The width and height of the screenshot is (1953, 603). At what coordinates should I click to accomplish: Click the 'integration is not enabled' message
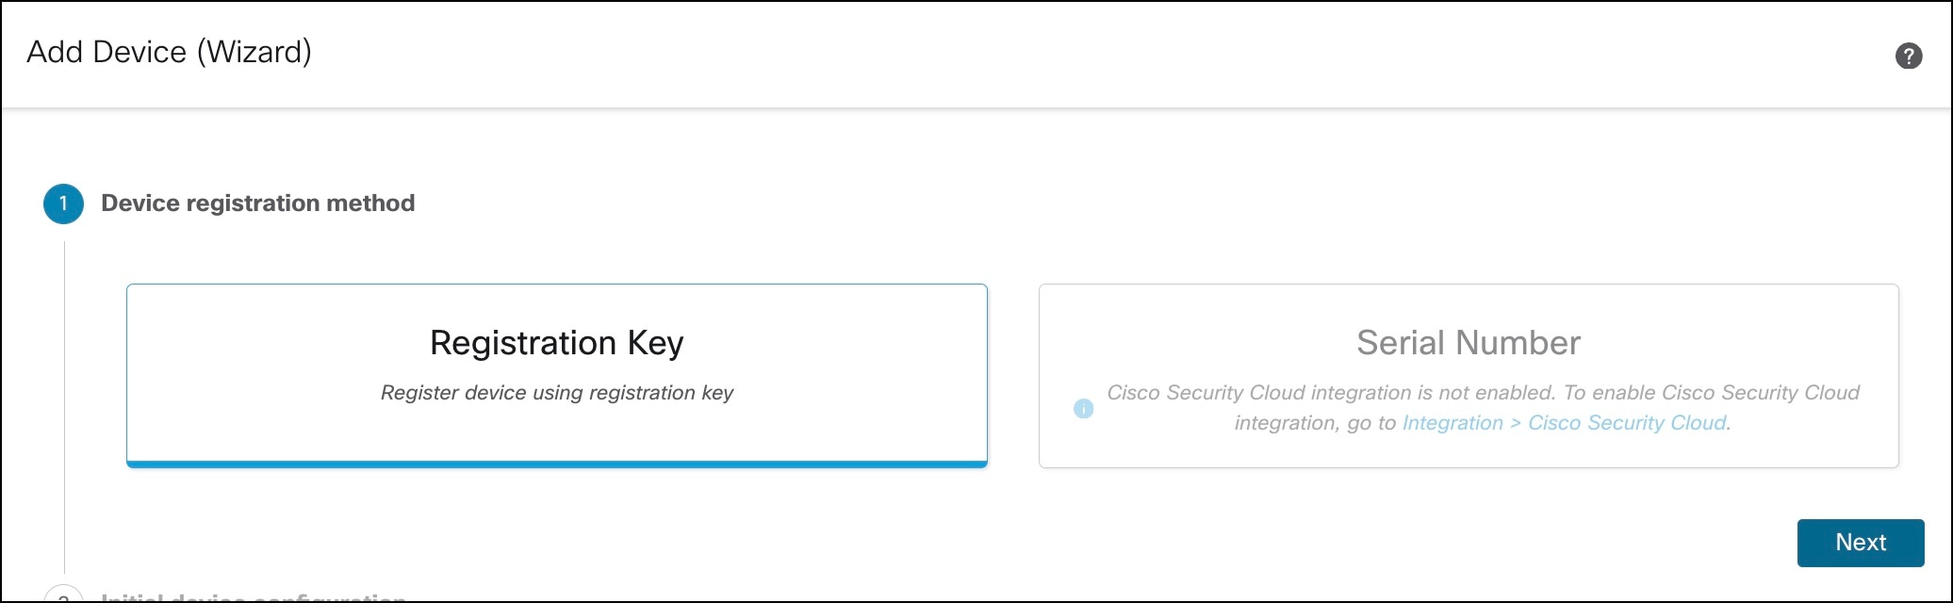[1482, 393]
